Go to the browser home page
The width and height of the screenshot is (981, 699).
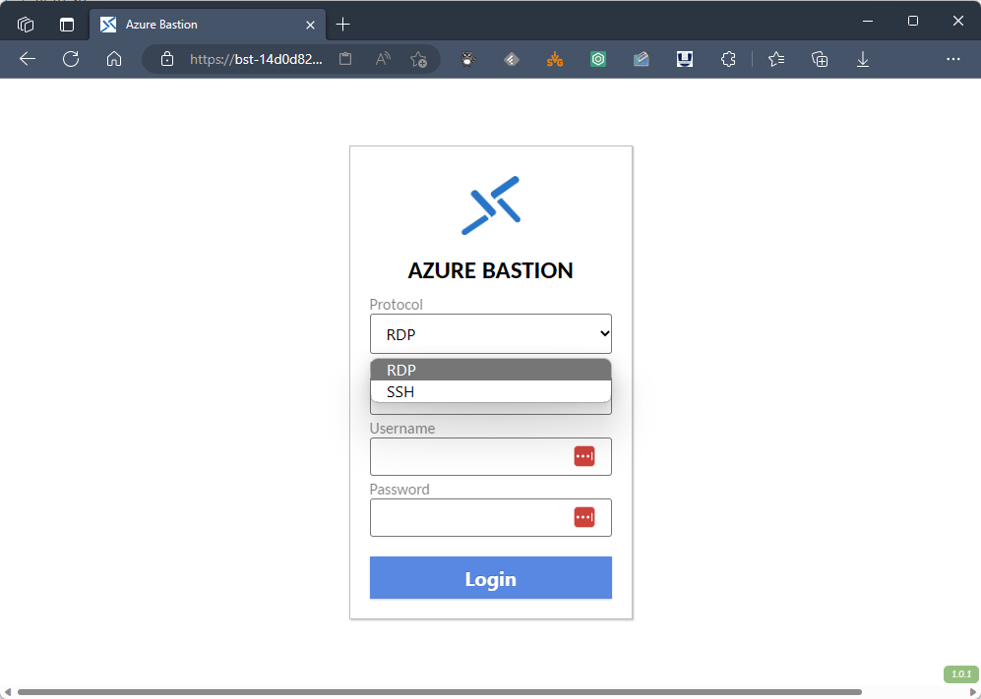114,59
